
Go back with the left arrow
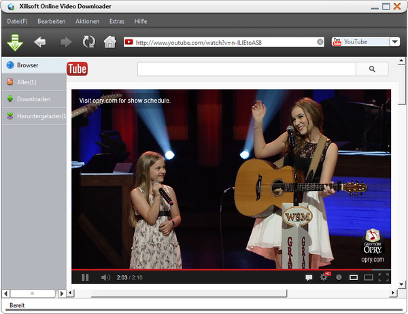tap(40, 42)
